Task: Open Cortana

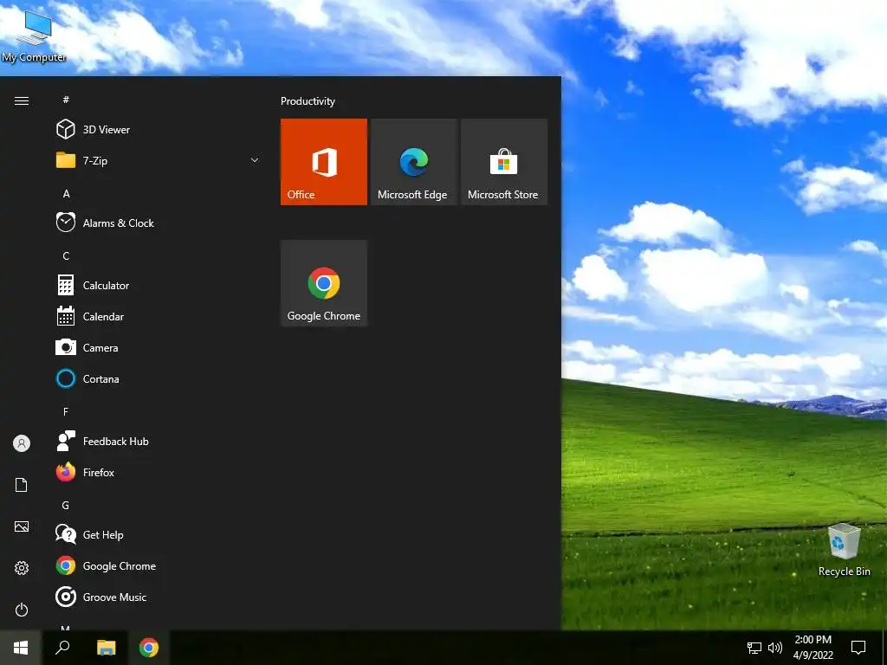Action: 159,379
